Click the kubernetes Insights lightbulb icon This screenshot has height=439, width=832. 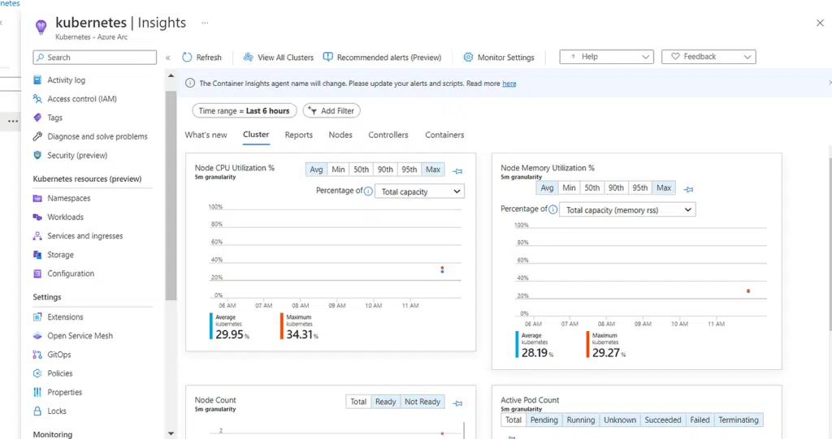(41, 26)
